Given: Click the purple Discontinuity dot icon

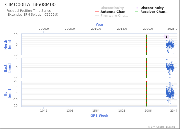Looking at the screenshot, I should point(137,8).
